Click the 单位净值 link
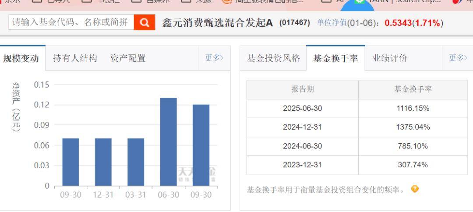Screen dimensions: 473x212 click(332, 22)
